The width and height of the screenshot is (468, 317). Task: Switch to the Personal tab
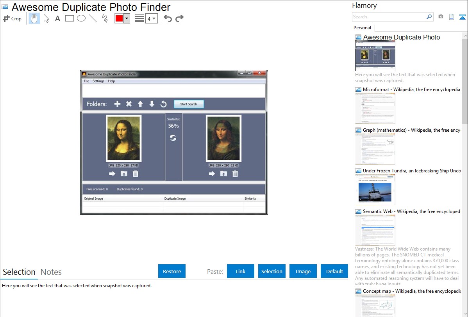point(363,28)
